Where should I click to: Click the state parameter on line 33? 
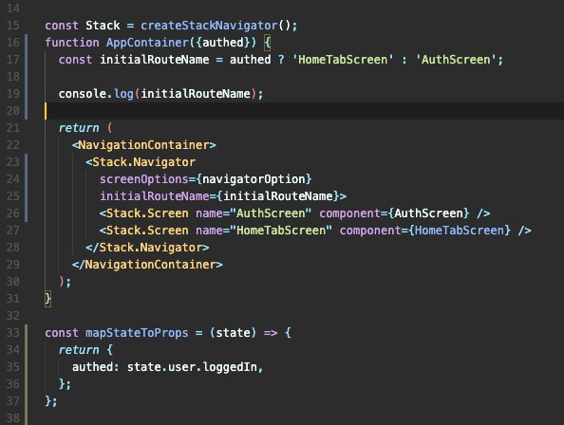233,333
